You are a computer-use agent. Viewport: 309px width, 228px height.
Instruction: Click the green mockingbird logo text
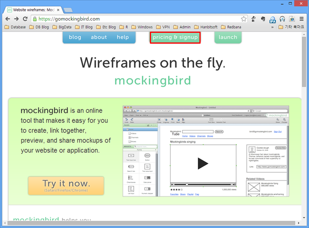(x=153, y=80)
